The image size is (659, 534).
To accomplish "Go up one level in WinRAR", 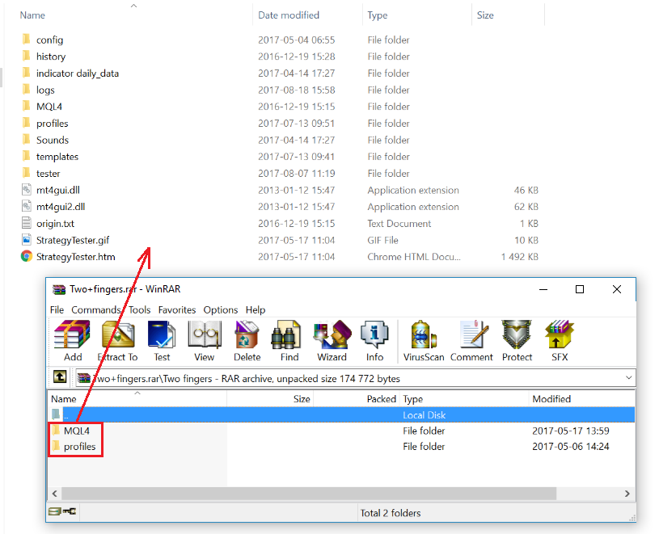I will (x=60, y=377).
